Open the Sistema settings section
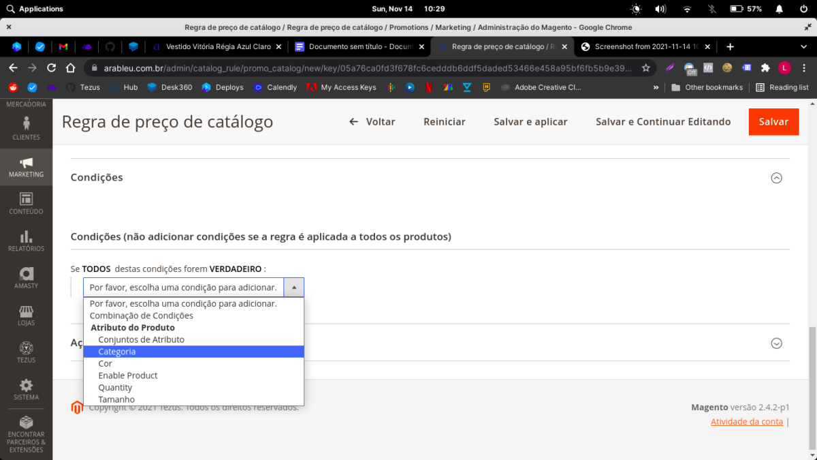 26,389
